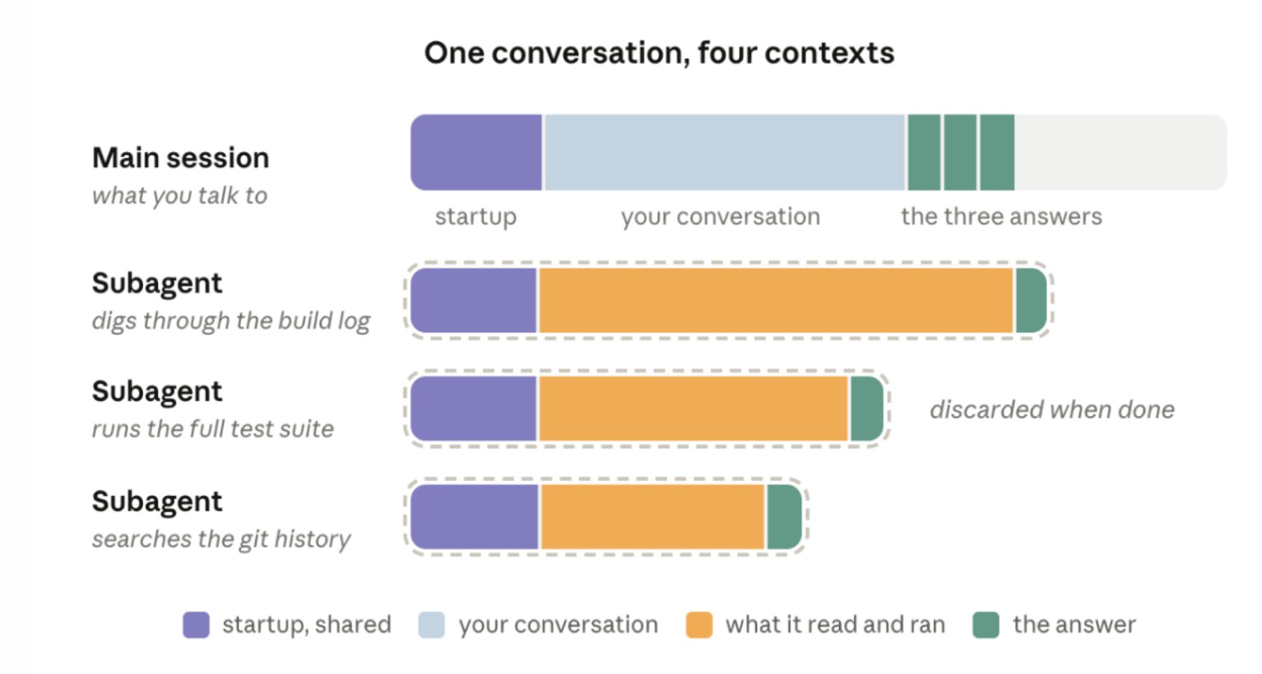The height and width of the screenshot is (674, 1262).
Task: Click the light blue 'your conversation' legend swatch
Action: click(432, 625)
